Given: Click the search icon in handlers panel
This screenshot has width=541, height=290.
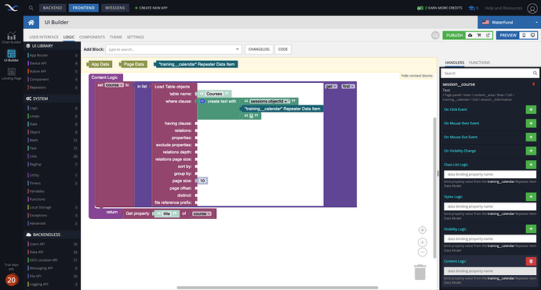Looking at the screenshot, I should click(535, 73).
